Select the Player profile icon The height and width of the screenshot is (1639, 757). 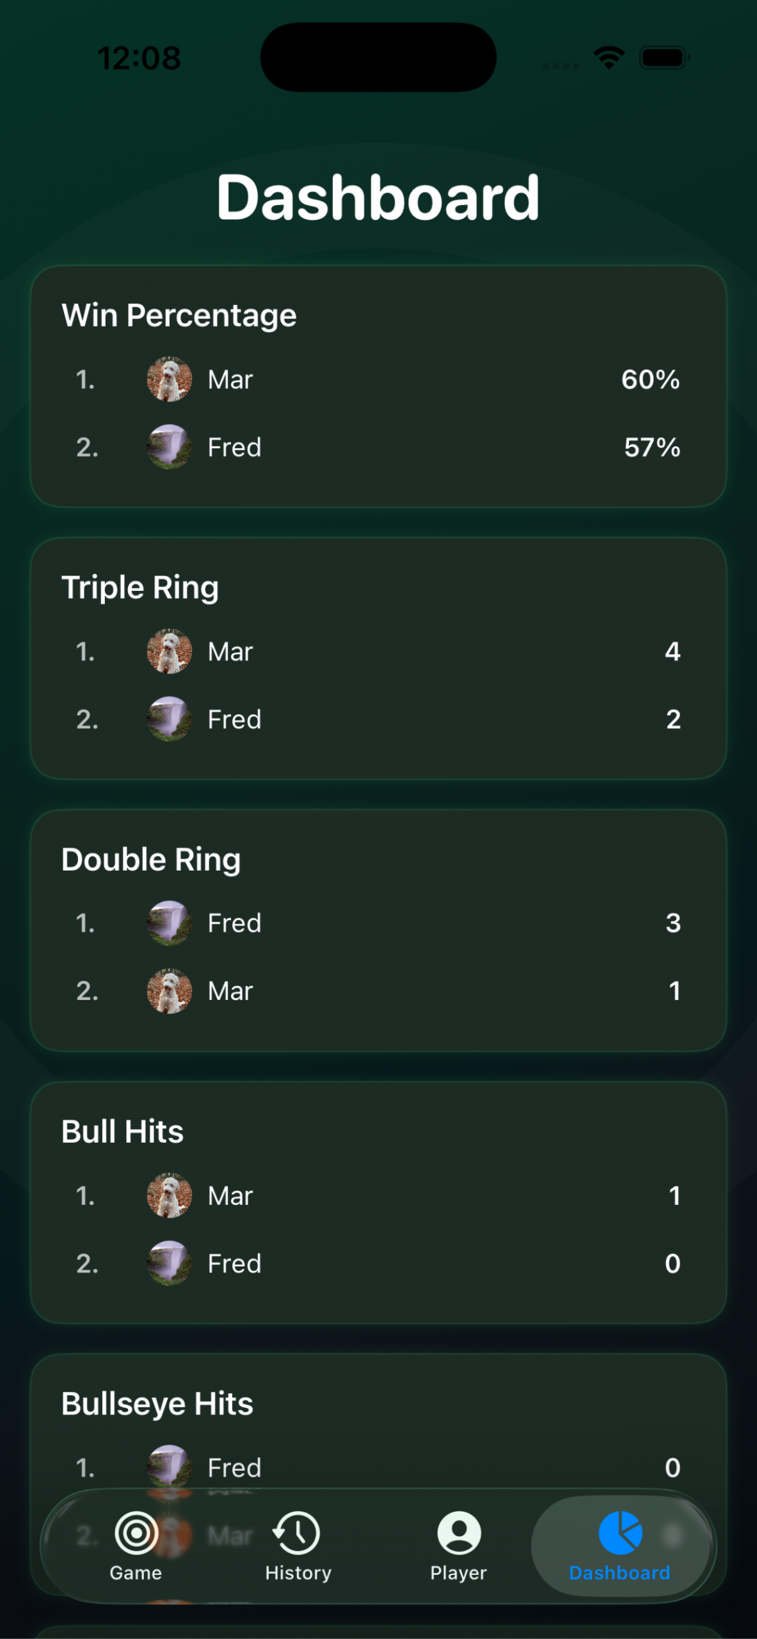pos(458,1533)
